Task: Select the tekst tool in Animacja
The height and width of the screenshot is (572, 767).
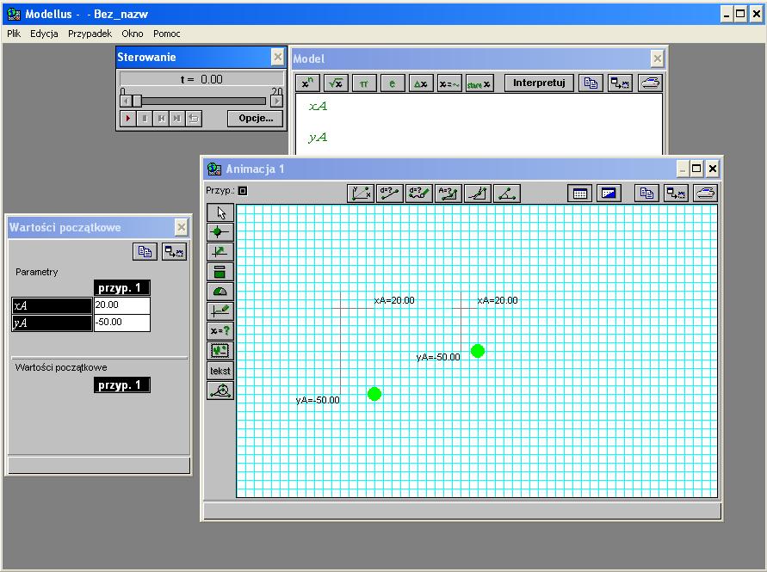Action: (220, 371)
